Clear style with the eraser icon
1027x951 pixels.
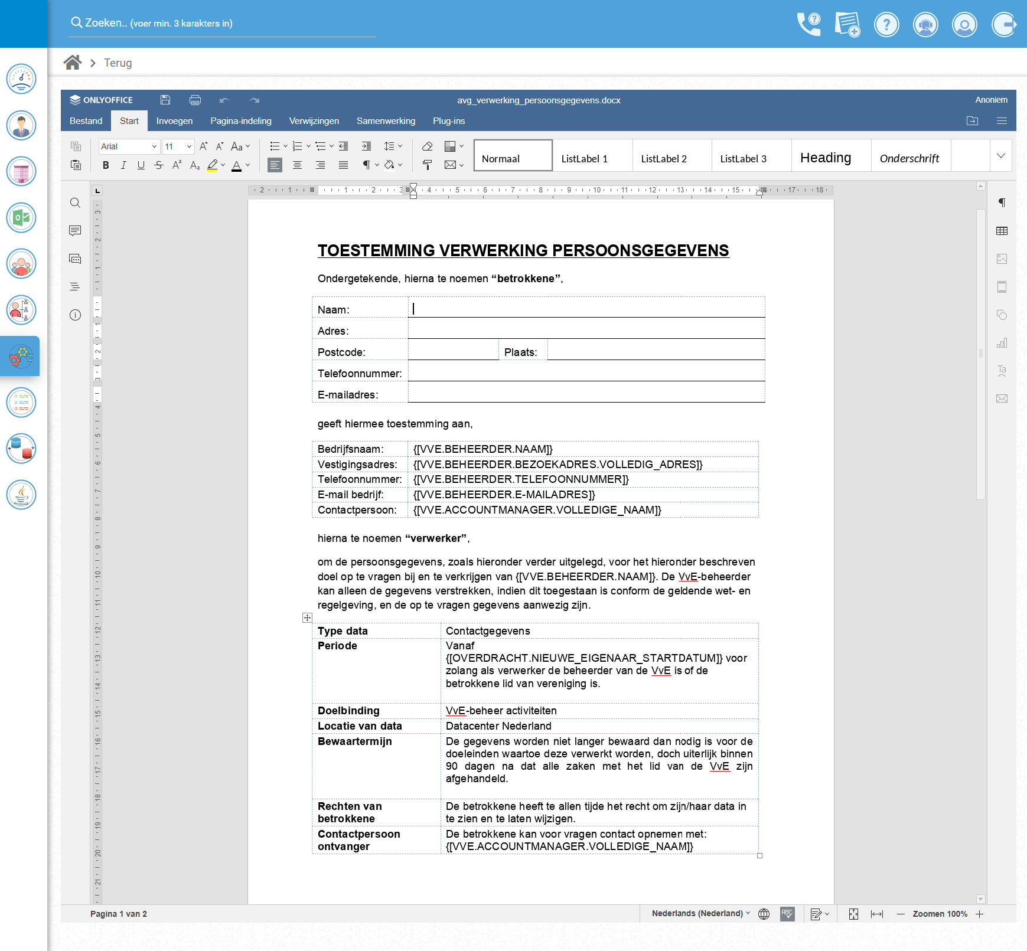coord(427,146)
